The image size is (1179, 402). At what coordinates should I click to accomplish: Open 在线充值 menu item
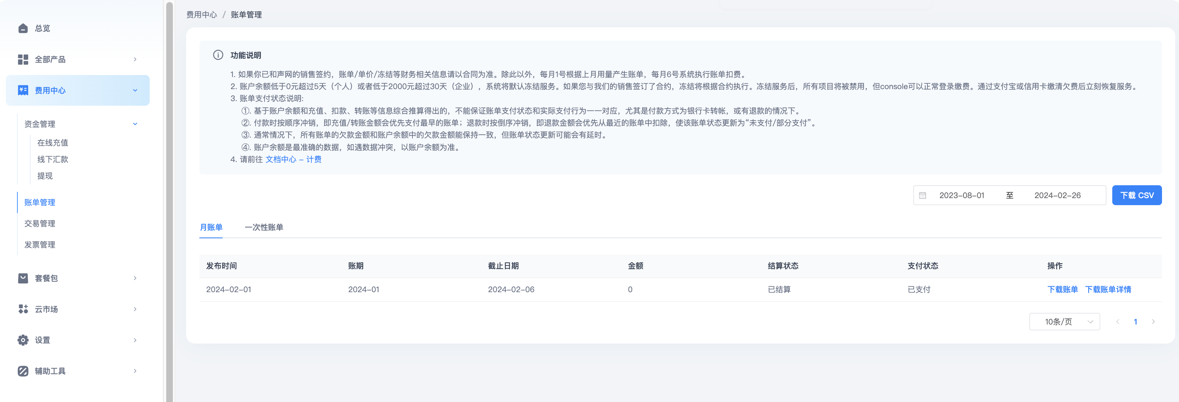[x=53, y=143]
